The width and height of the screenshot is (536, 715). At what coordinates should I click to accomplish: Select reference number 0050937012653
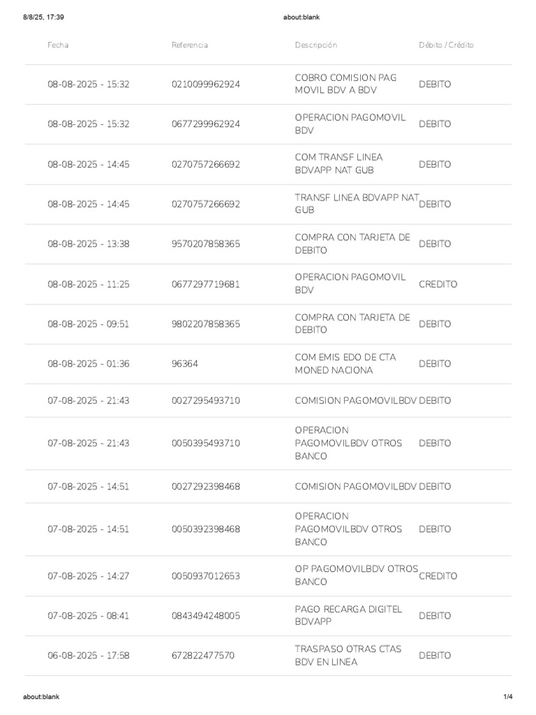(205, 577)
